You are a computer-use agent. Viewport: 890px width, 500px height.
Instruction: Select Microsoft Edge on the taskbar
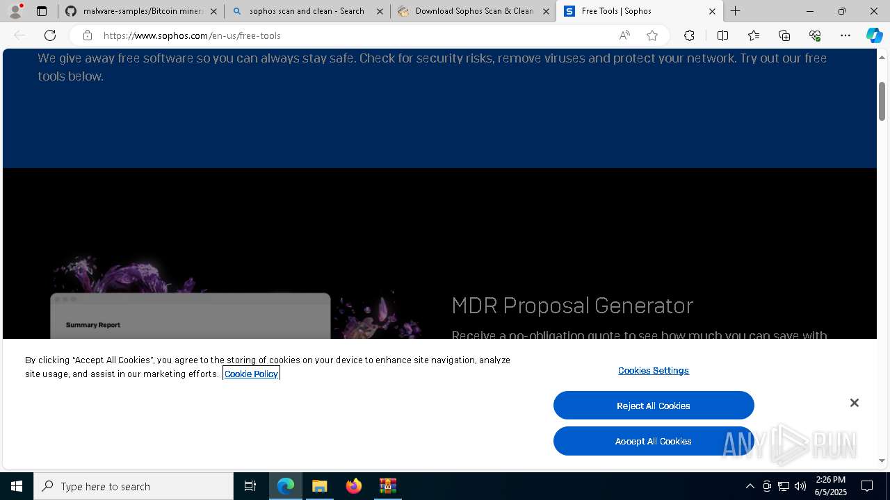(x=286, y=486)
